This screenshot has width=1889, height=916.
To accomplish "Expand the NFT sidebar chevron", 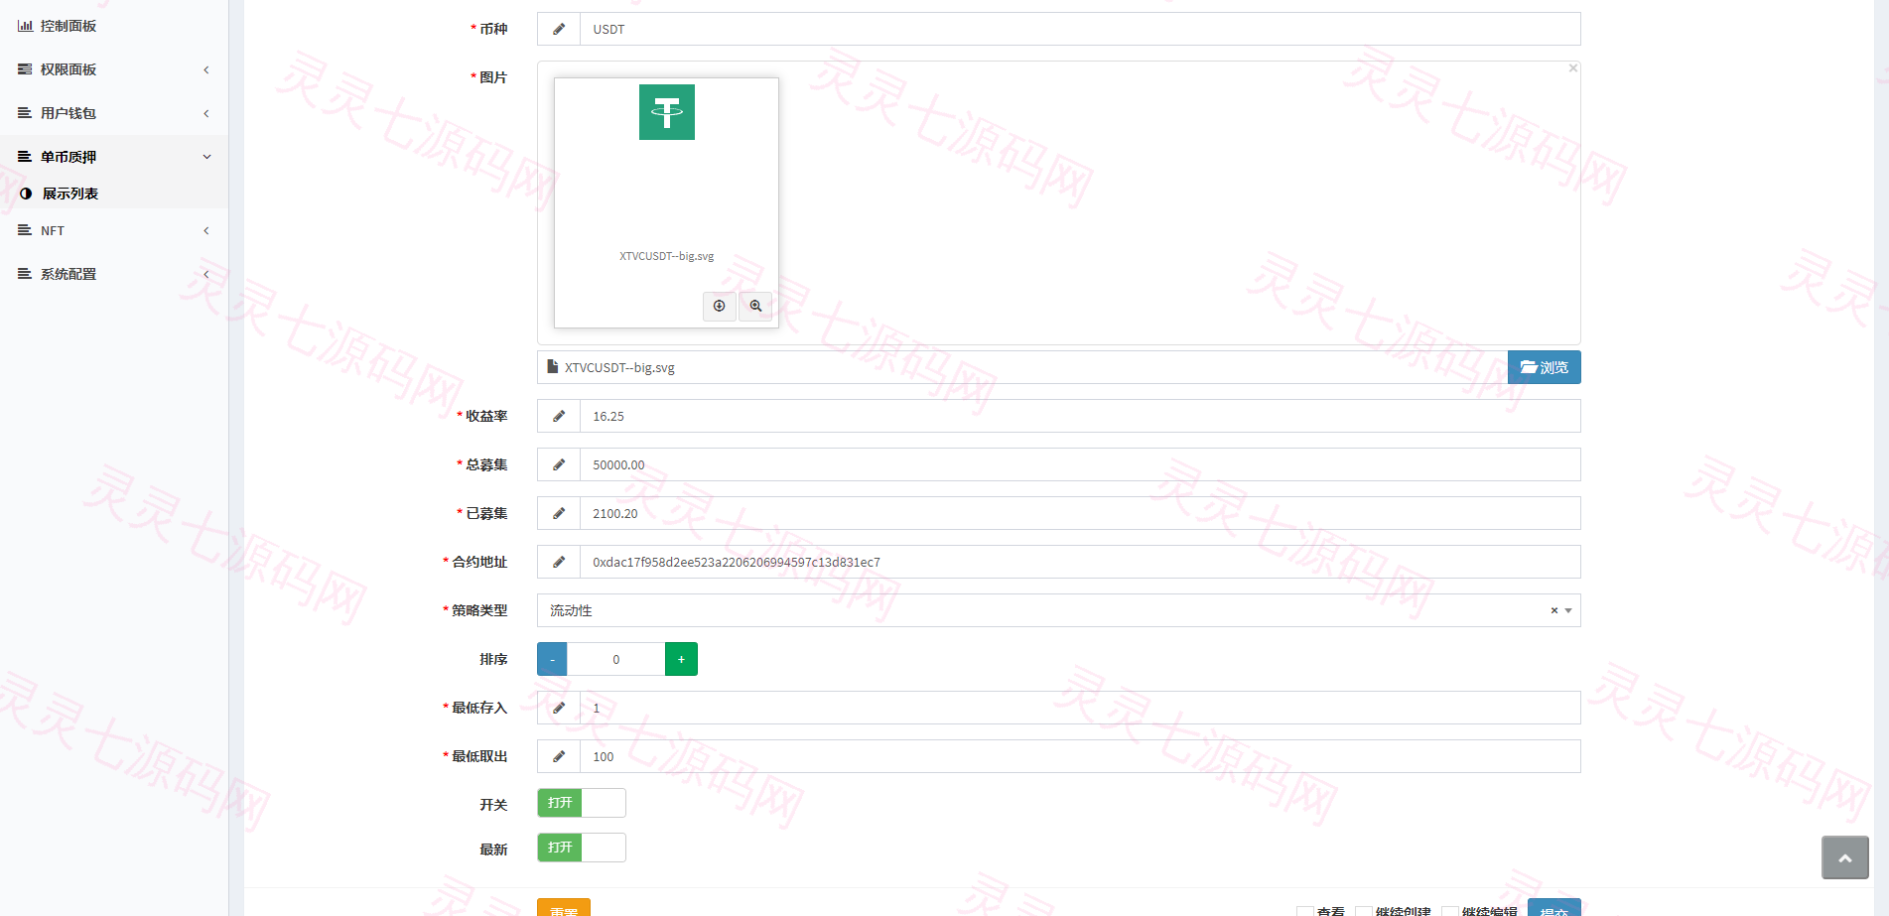I will pyautogui.click(x=206, y=230).
